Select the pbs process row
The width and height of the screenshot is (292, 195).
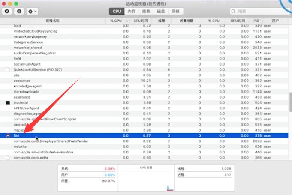click(144, 75)
